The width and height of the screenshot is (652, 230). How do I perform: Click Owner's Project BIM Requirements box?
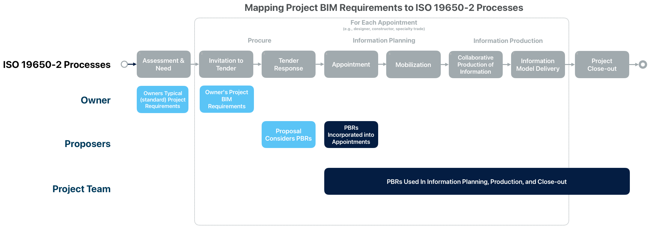(227, 99)
